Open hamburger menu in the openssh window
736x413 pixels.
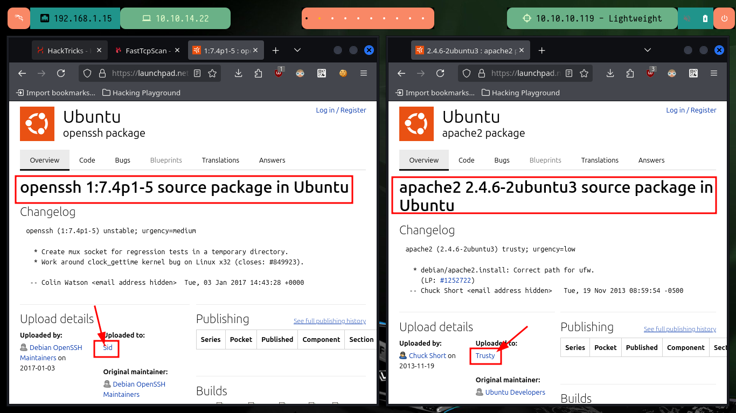tap(364, 73)
